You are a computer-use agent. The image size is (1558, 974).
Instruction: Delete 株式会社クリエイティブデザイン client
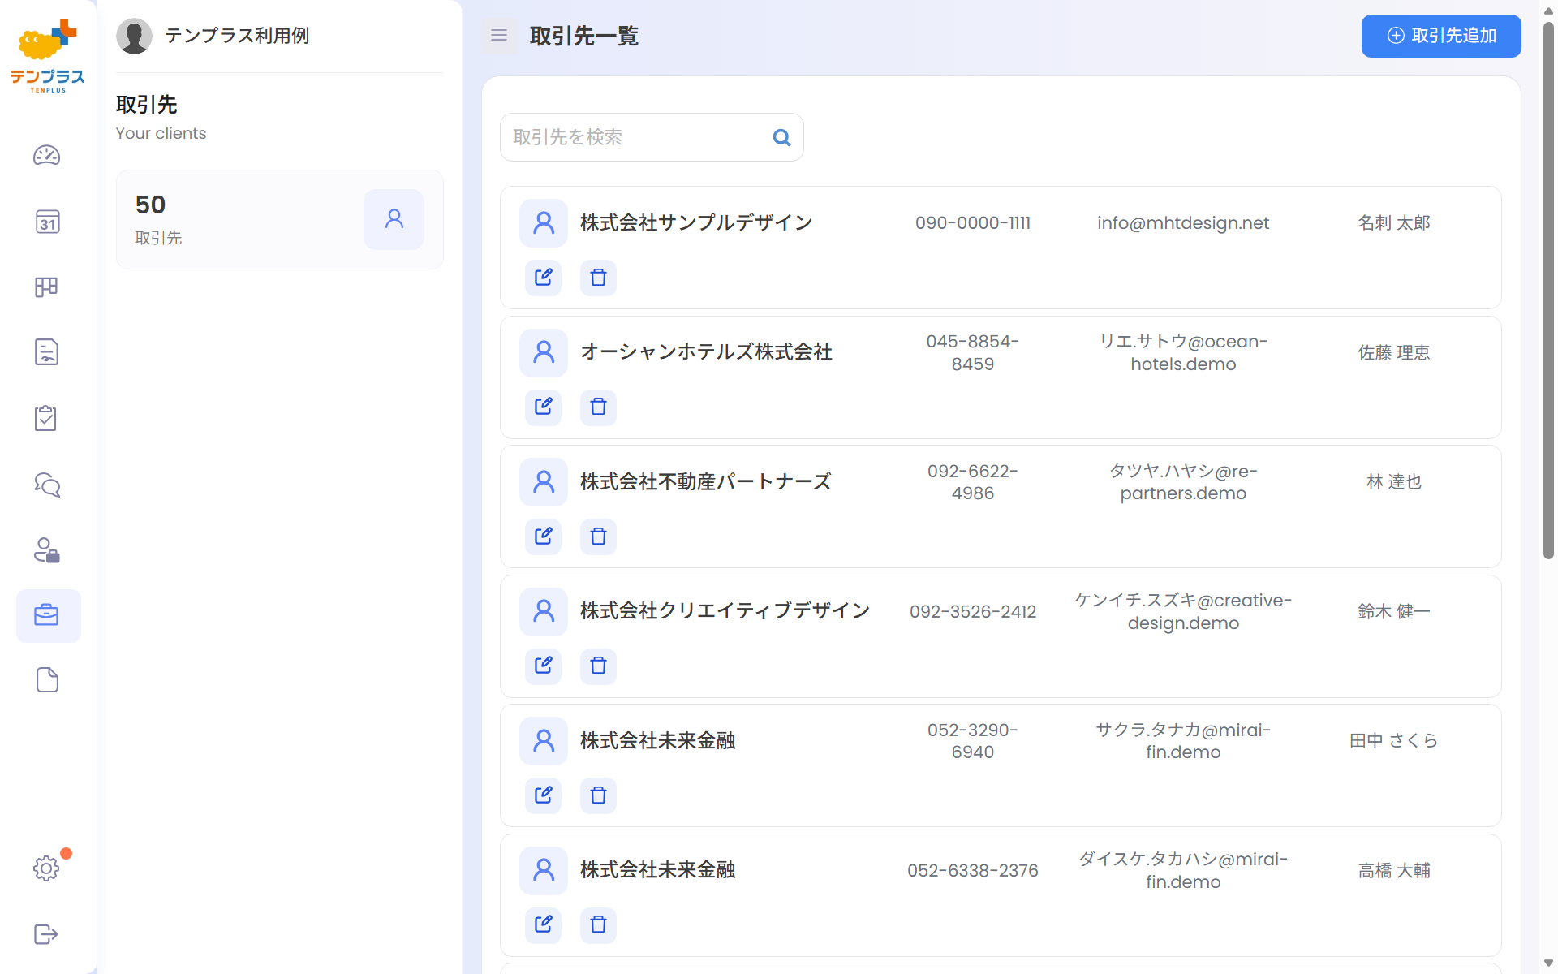(x=599, y=666)
